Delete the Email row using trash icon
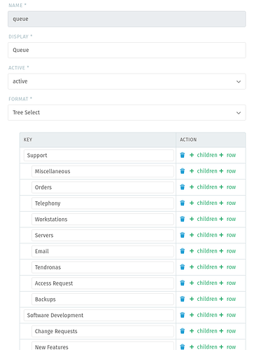The width and height of the screenshot is (254, 350). pos(183,251)
